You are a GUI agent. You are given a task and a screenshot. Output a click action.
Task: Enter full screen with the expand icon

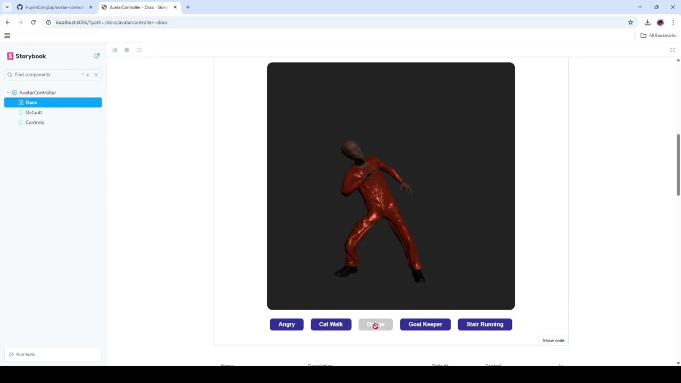point(672,50)
